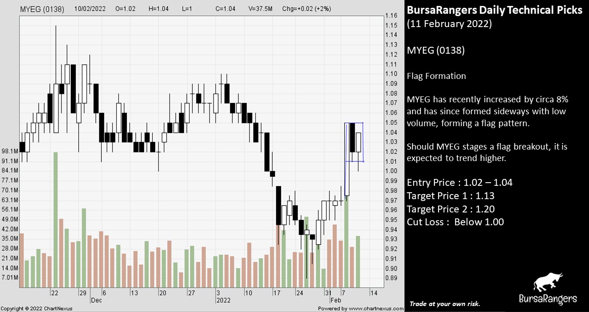The height and width of the screenshot is (312, 589).
Task: Select the Feb month label on date axis
Action: 337,300
